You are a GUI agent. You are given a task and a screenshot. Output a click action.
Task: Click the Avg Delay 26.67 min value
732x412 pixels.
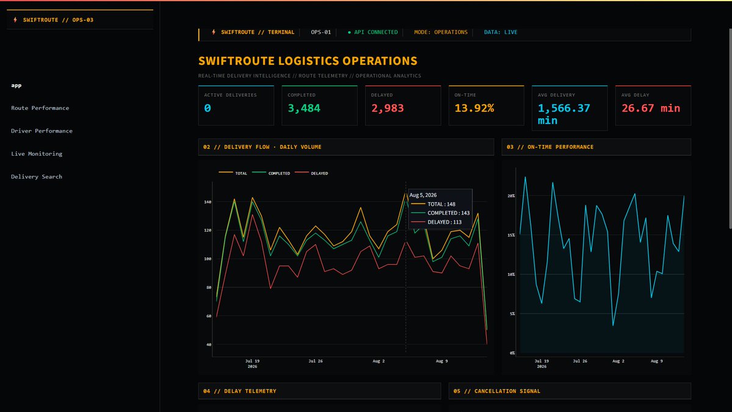(x=651, y=108)
